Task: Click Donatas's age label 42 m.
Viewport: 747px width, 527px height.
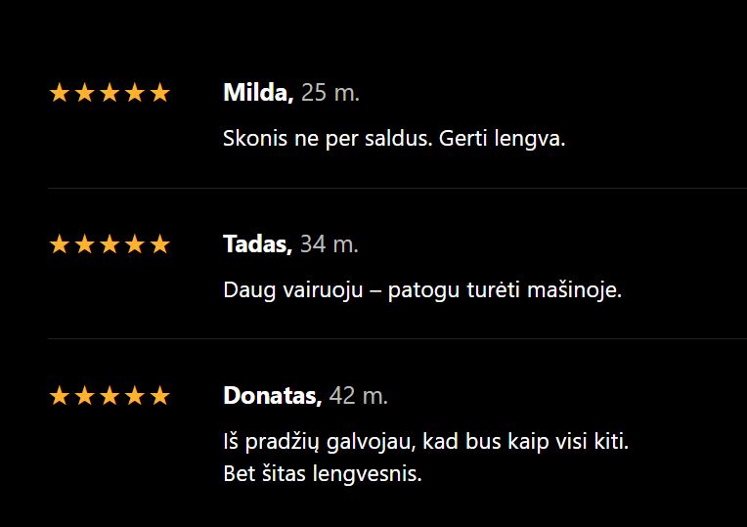Action: click(x=359, y=395)
